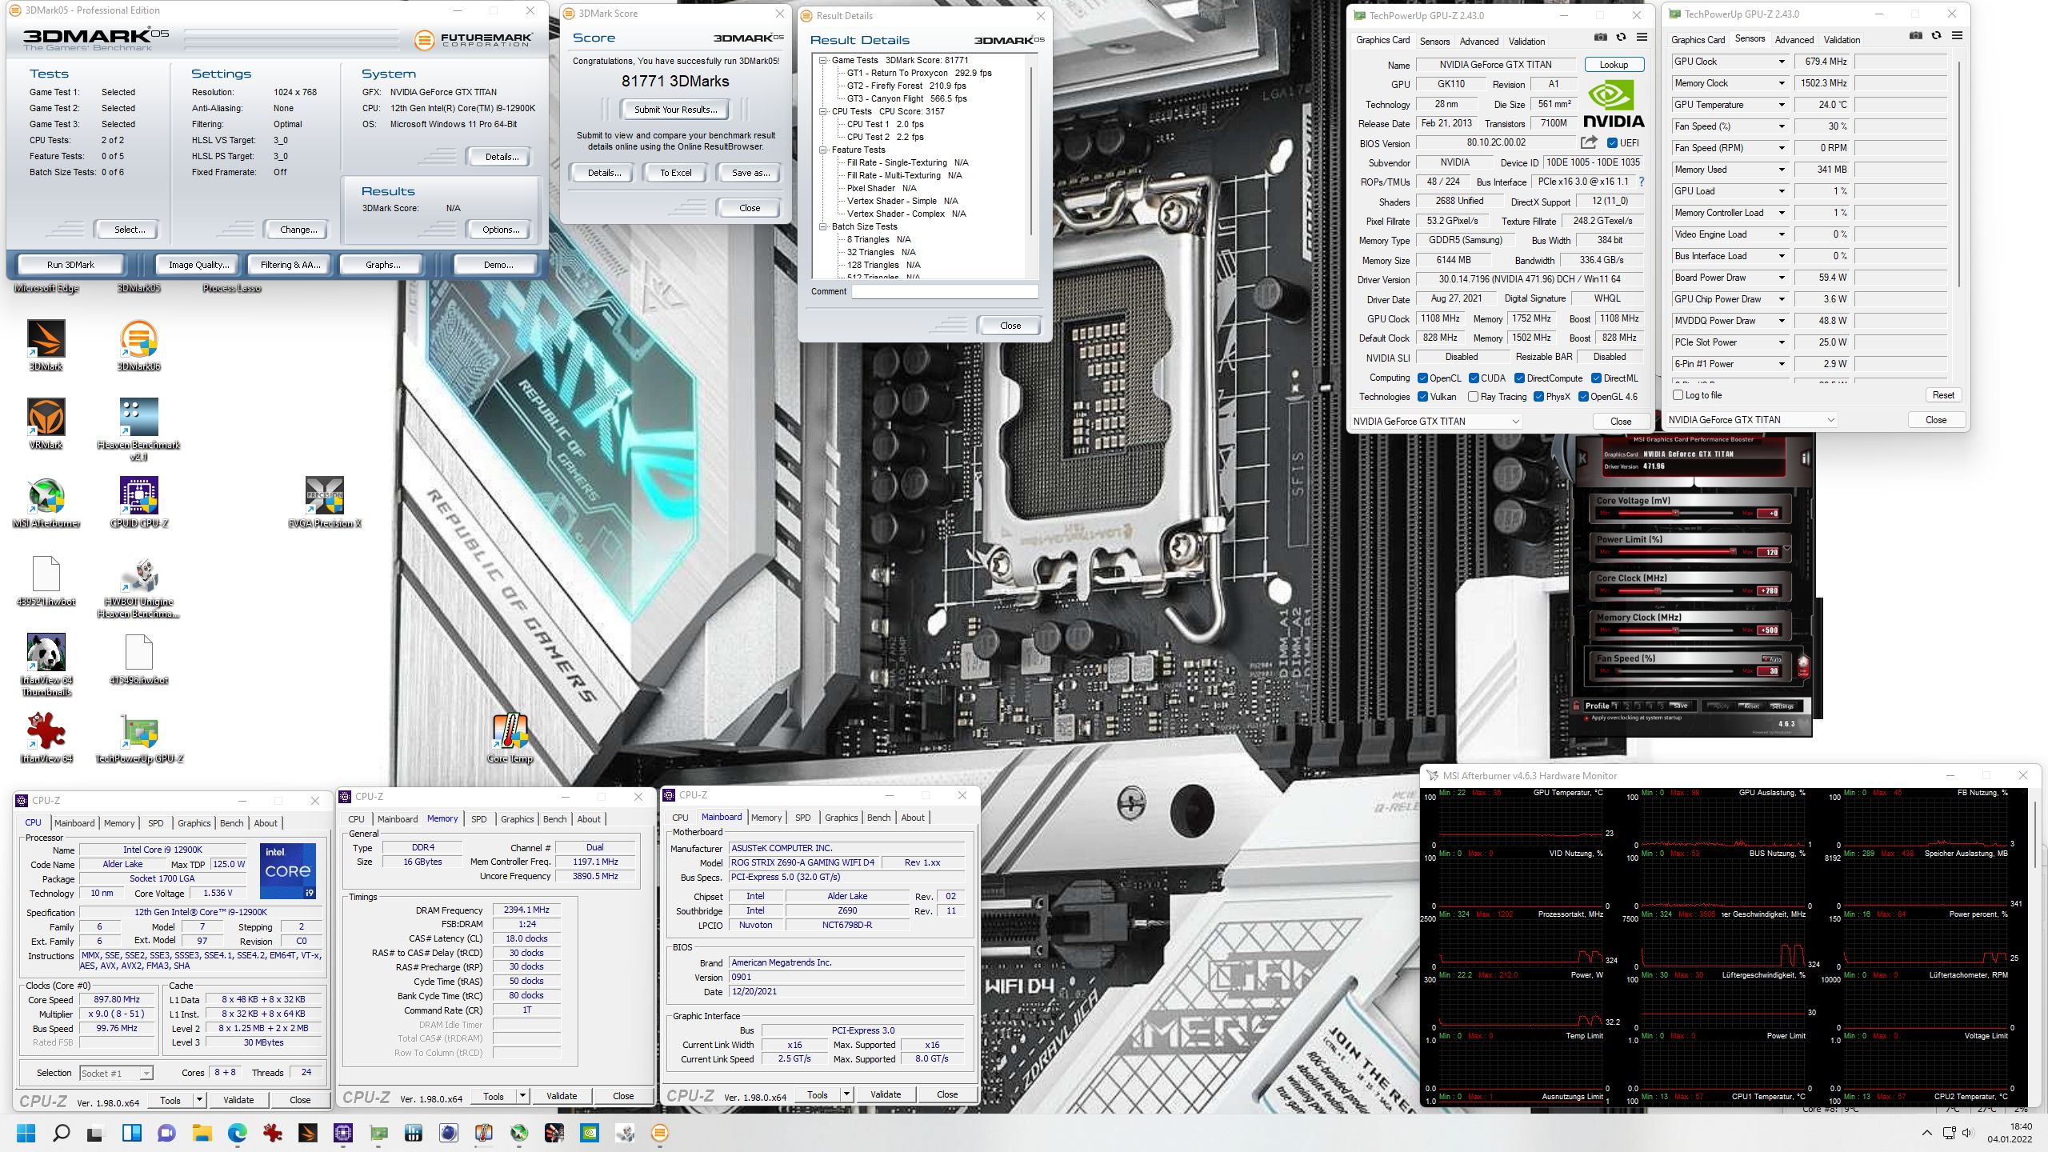The height and width of the screenshot is (1152, 2048).
Task: Toggle PhysX checkbox in GPU-Z
Action: 1538,397
